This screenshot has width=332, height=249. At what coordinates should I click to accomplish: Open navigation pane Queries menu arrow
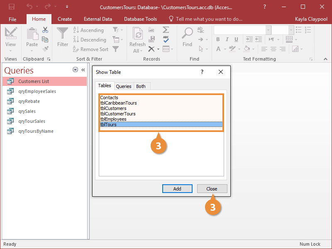[x=75, y=70]
